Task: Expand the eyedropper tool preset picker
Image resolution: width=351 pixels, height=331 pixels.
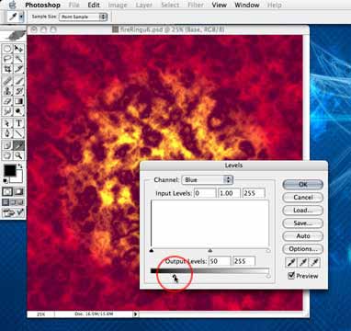Action: tap(21, 17)
